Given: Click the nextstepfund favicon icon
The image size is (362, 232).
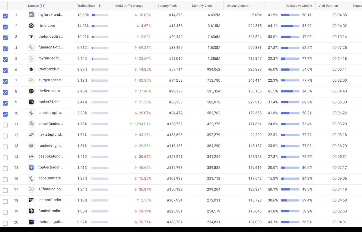Looking at the screenshot, I should (31, 135).
